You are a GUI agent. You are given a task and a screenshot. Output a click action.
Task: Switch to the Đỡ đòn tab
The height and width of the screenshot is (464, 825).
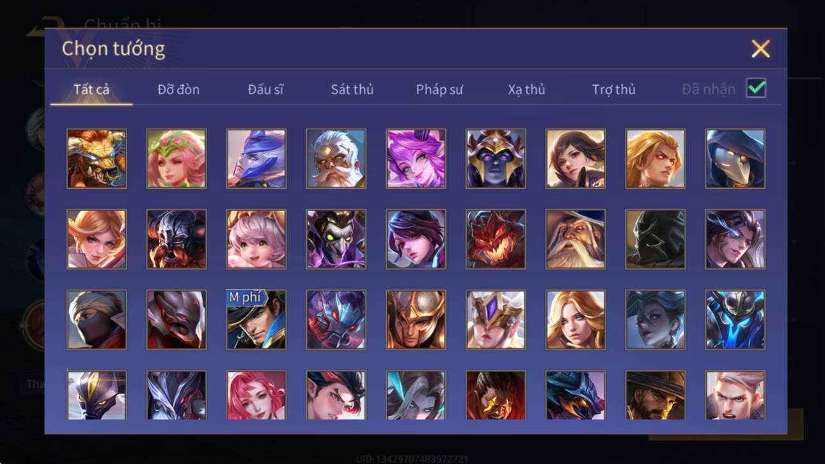coord(178,90)
